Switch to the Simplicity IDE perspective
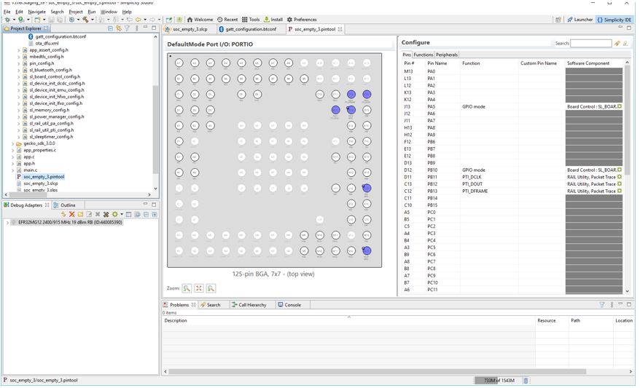This screenshot has width=640, height=388. tap(614, 20)
